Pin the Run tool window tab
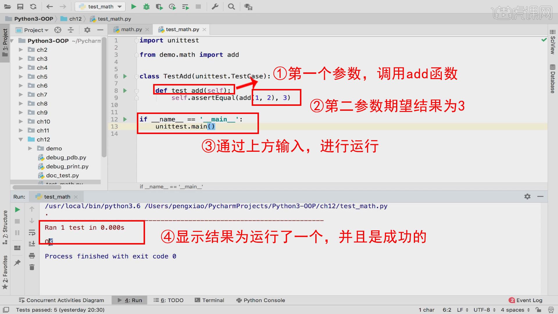558x314 pixels. [17, 262]
